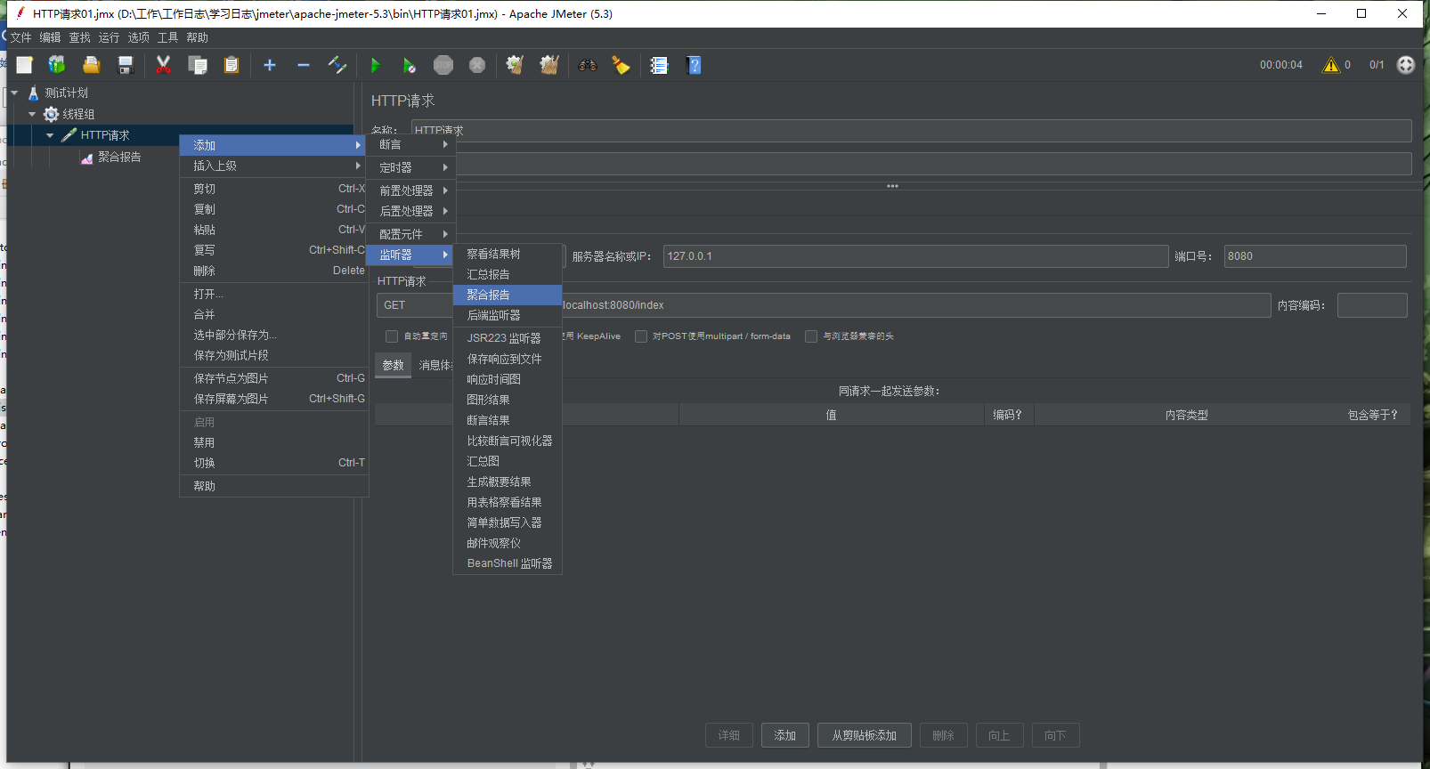Collapse the HTTP请求 tree node arrow
The height and width of the screenshot is (769, 1430).
(x=50, y=135)
